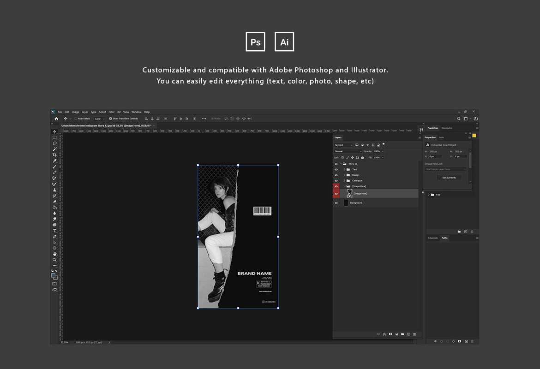The height and width of the screenshot is (369, 540).
Task: Select the Magic Wand tool
Action: pos(54,149)
